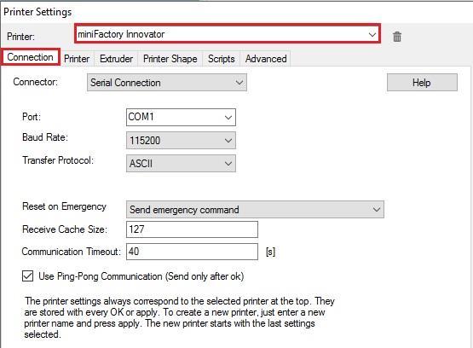The image size is (473, 348).
Task: Click the Port dropdown chevron arrow
Action: 228,118
